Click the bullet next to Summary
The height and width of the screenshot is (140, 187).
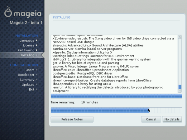tap(36, 80)
